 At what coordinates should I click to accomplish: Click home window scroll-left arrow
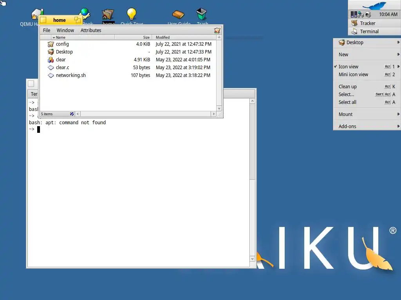(78, 114)
